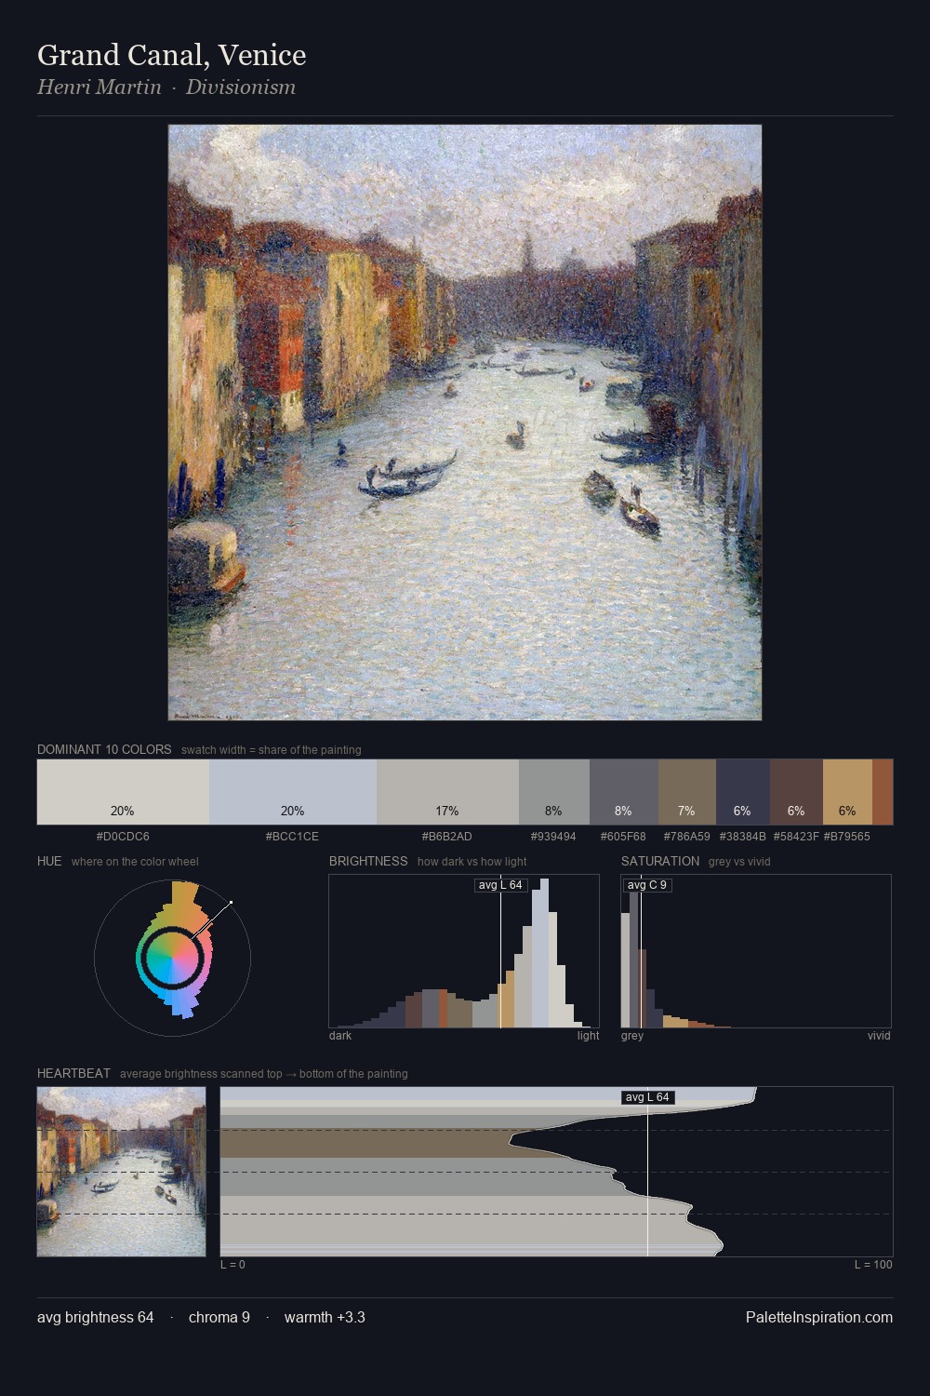Click the #D0CDC6 20% color swatch
The image size is (930, 1396).
(123, 792)
